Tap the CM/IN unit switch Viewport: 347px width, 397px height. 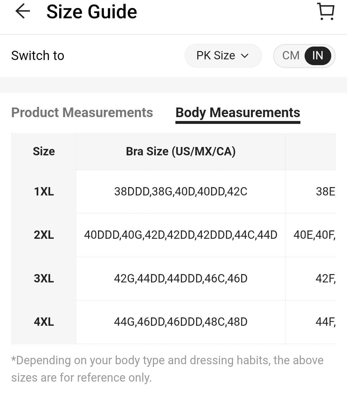[x=304, y=56]
